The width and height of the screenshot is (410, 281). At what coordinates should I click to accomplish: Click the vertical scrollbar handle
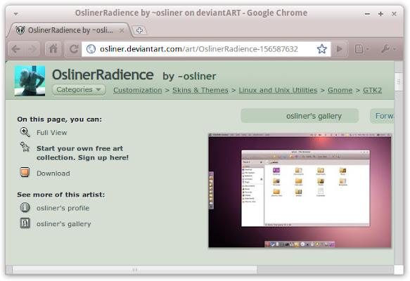[399, 81]
